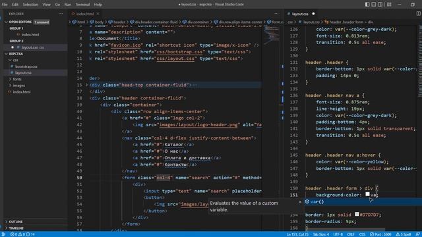This screenshot has height=237, width=422.
Task: Change CRLF end of line sequence
Action: (351, 234)
